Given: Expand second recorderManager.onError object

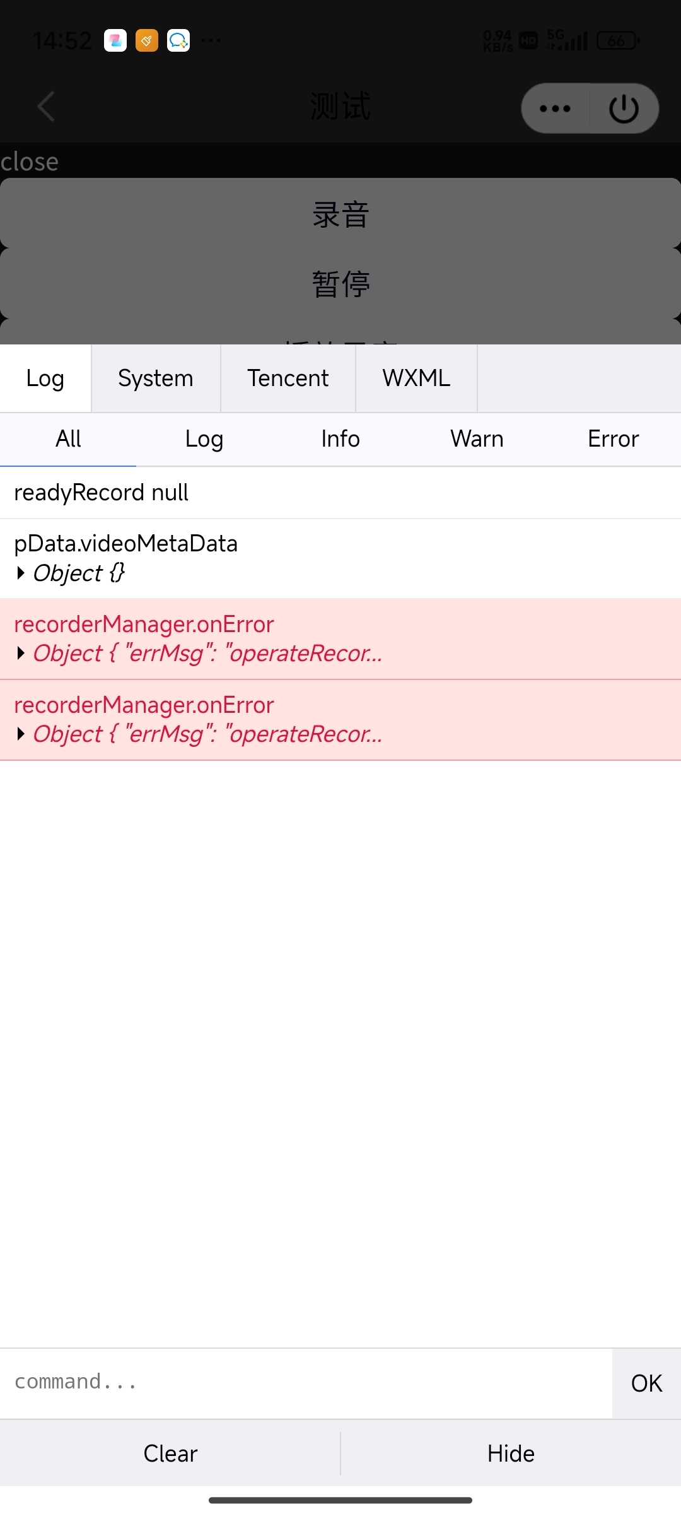Looking at the screenshot, I should [x=21, y=734].
